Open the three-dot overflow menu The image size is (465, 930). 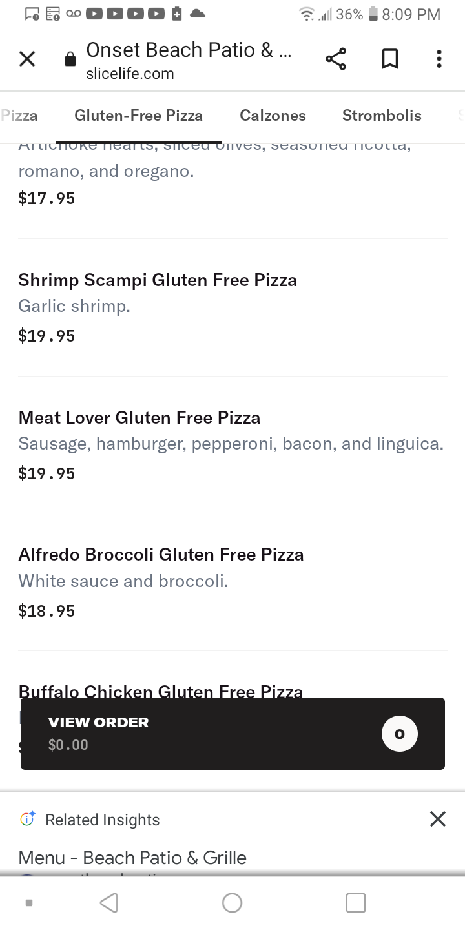click(439, 59)
